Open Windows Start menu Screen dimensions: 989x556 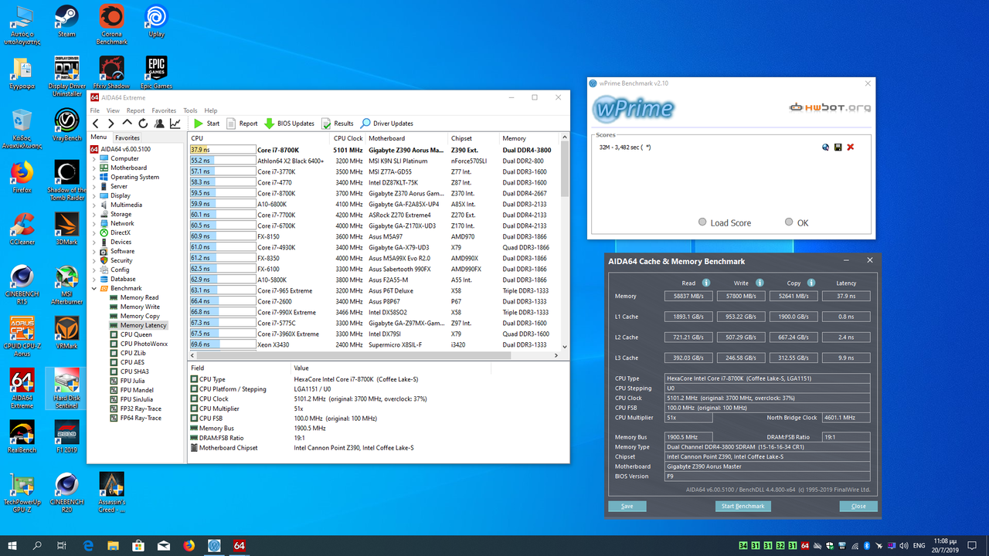point(12,545)
